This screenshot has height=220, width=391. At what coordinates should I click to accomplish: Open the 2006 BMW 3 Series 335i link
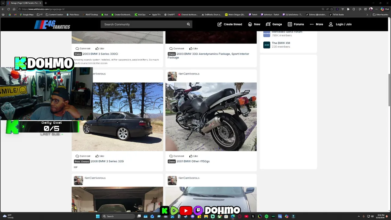click(x=107, y=161)
